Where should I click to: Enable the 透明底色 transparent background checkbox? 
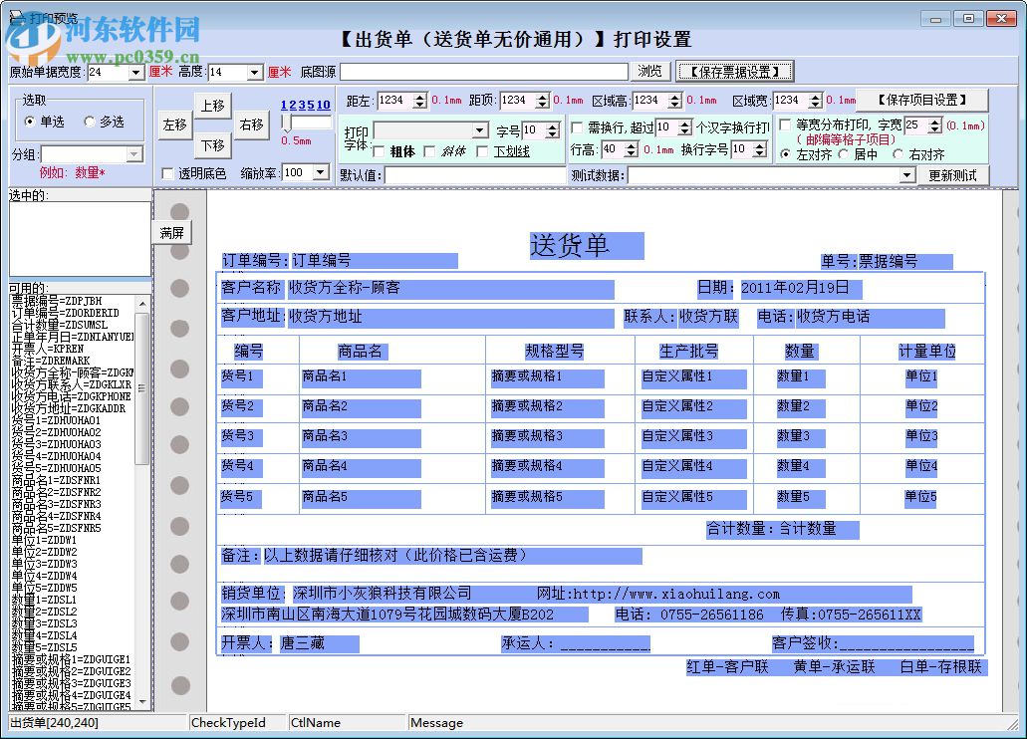167,172
